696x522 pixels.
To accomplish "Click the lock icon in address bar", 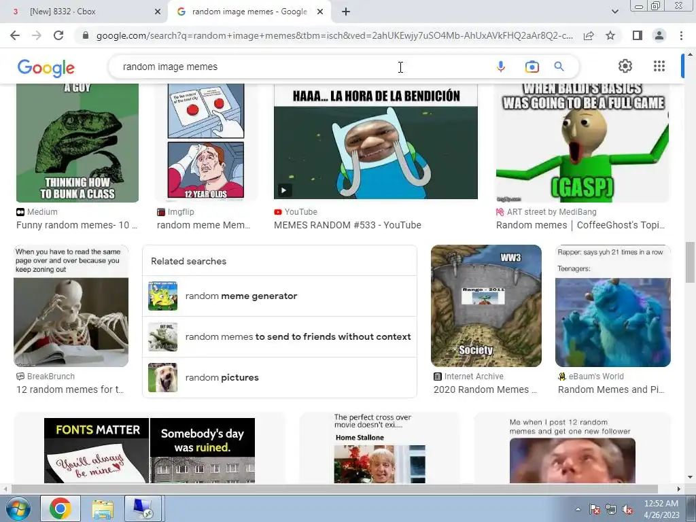I will click(x=86, y=35).
